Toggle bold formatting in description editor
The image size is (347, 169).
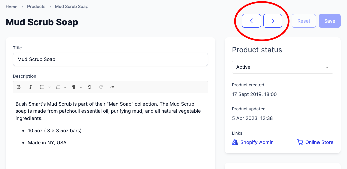coord(19,87)
